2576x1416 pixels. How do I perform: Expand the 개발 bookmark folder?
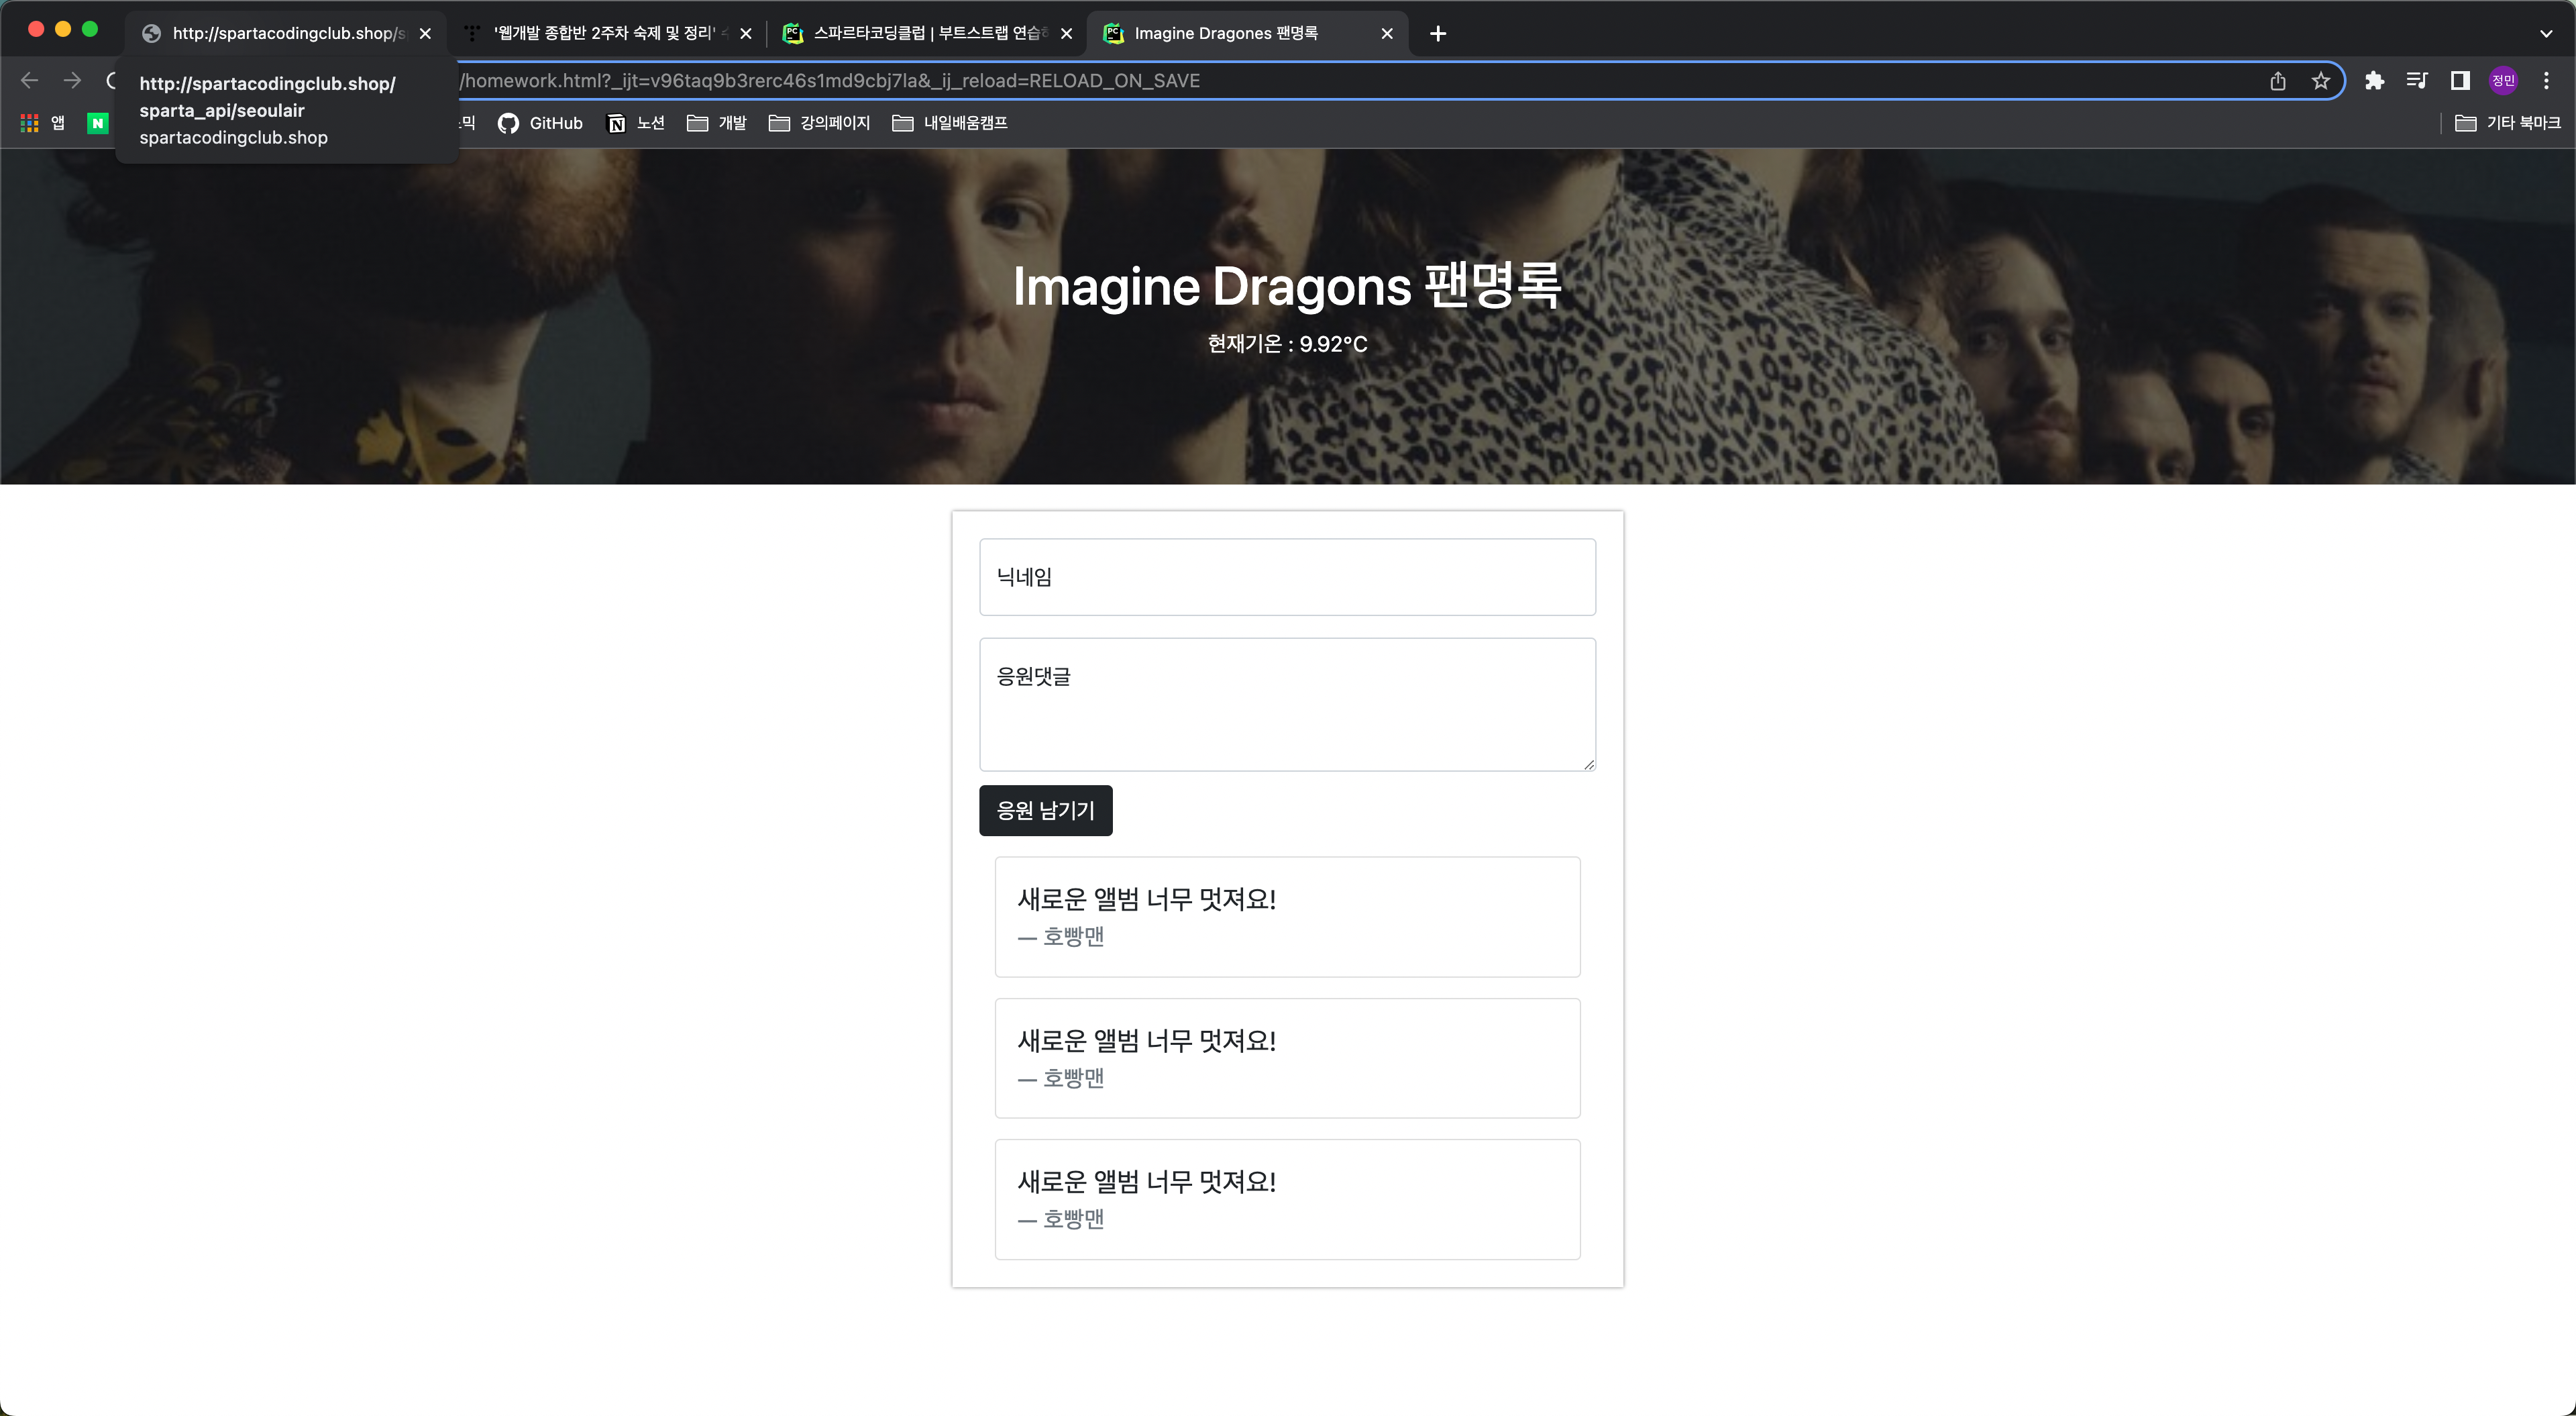pos(717,123)
